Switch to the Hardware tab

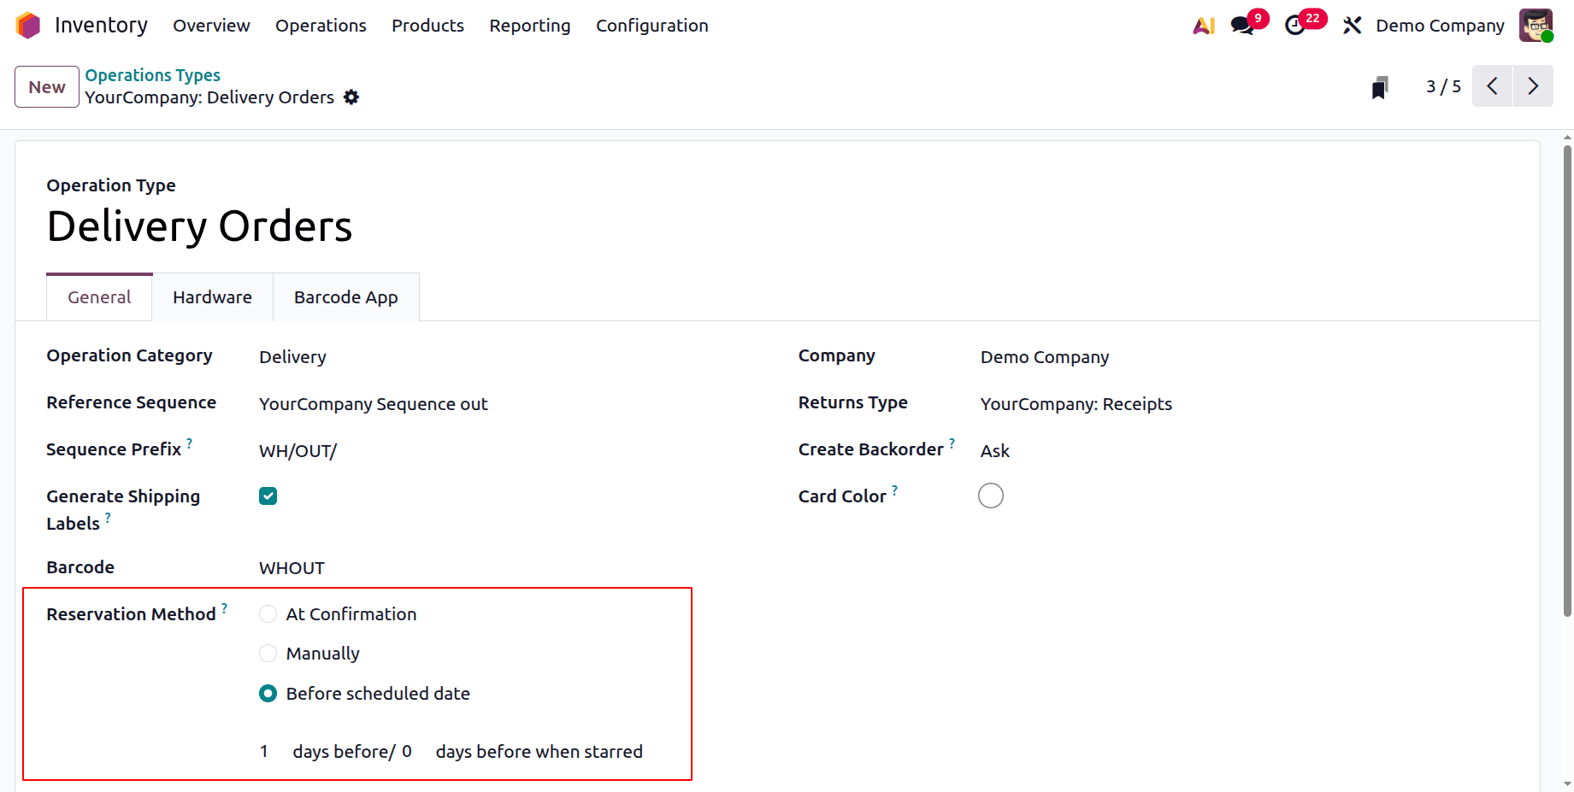pos(212,297)
